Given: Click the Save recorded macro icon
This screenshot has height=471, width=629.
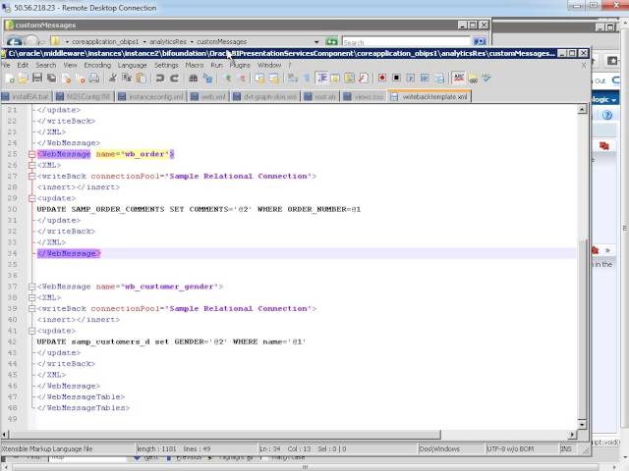Looking at the screenshot, I should tap(439, 78).
